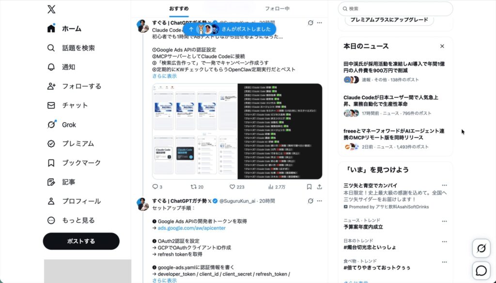
Task: Open more options on first post
Action: (x=320, y=23)
